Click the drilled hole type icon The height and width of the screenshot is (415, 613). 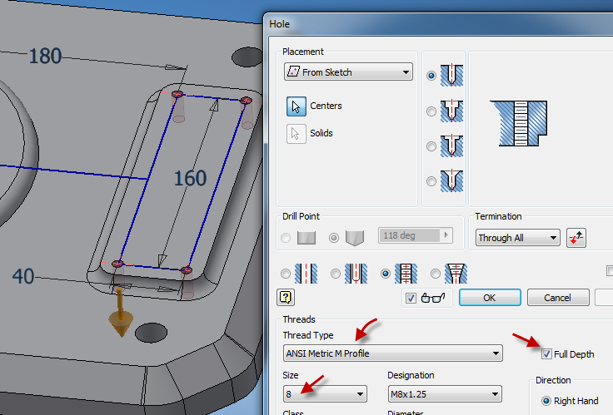(452, 76)
